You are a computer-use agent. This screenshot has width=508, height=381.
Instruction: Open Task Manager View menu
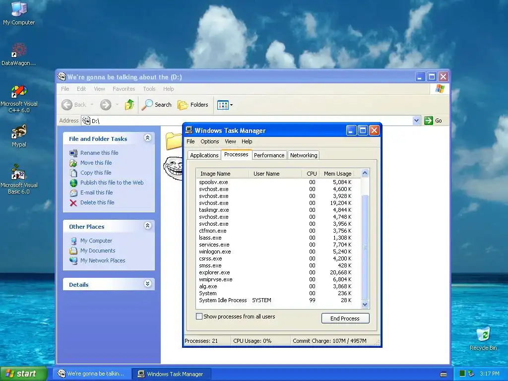pos(230,141)
